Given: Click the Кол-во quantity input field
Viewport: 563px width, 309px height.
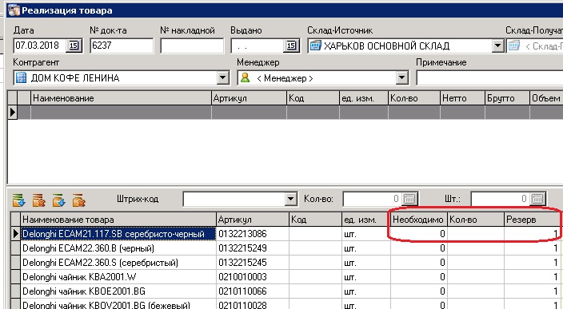Looking at the screenshot, I should 373,199.
